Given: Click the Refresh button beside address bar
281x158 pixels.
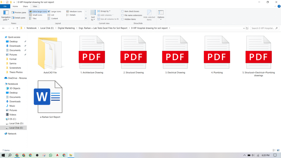Looking at the screenshot, I should [247, 28].
